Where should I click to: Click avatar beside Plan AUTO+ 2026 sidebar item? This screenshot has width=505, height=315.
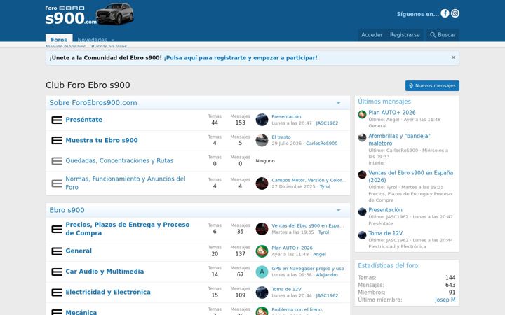click(362, 114)
